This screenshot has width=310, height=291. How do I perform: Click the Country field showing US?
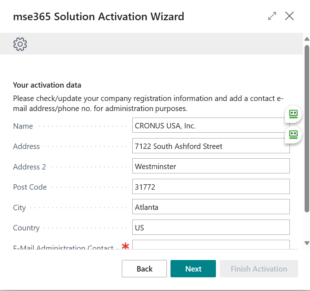[x=211, y=228]
